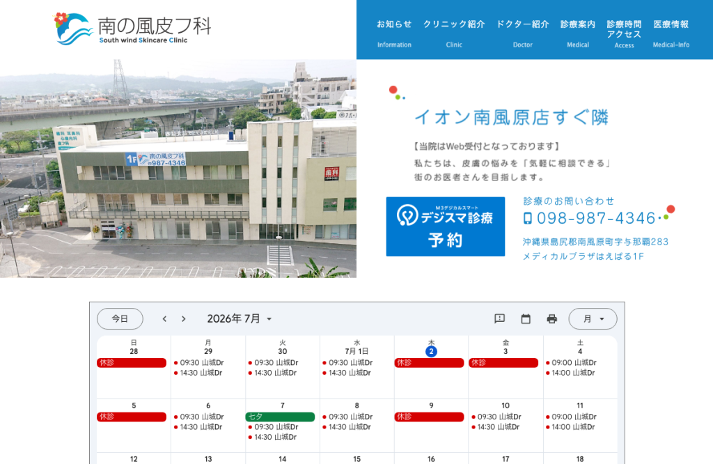Select date 15 in the calendar
Image resolution: width=713 pixels, height=464 pixels.
coord(356,459)
